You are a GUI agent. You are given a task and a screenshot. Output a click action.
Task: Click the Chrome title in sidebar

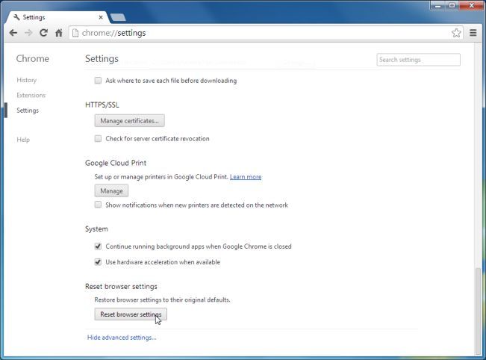(33, 58)
